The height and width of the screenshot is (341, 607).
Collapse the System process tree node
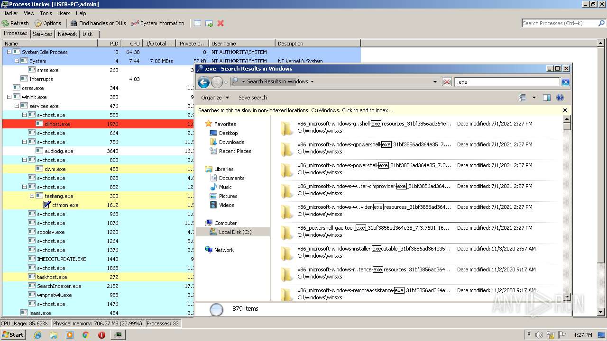click(17, 61)
